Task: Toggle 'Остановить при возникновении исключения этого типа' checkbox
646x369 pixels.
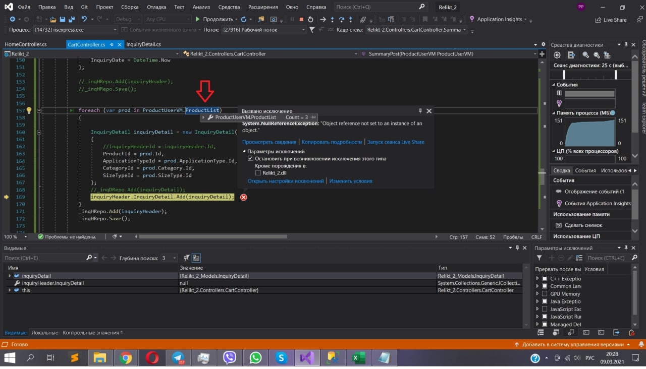Action: 250,158
